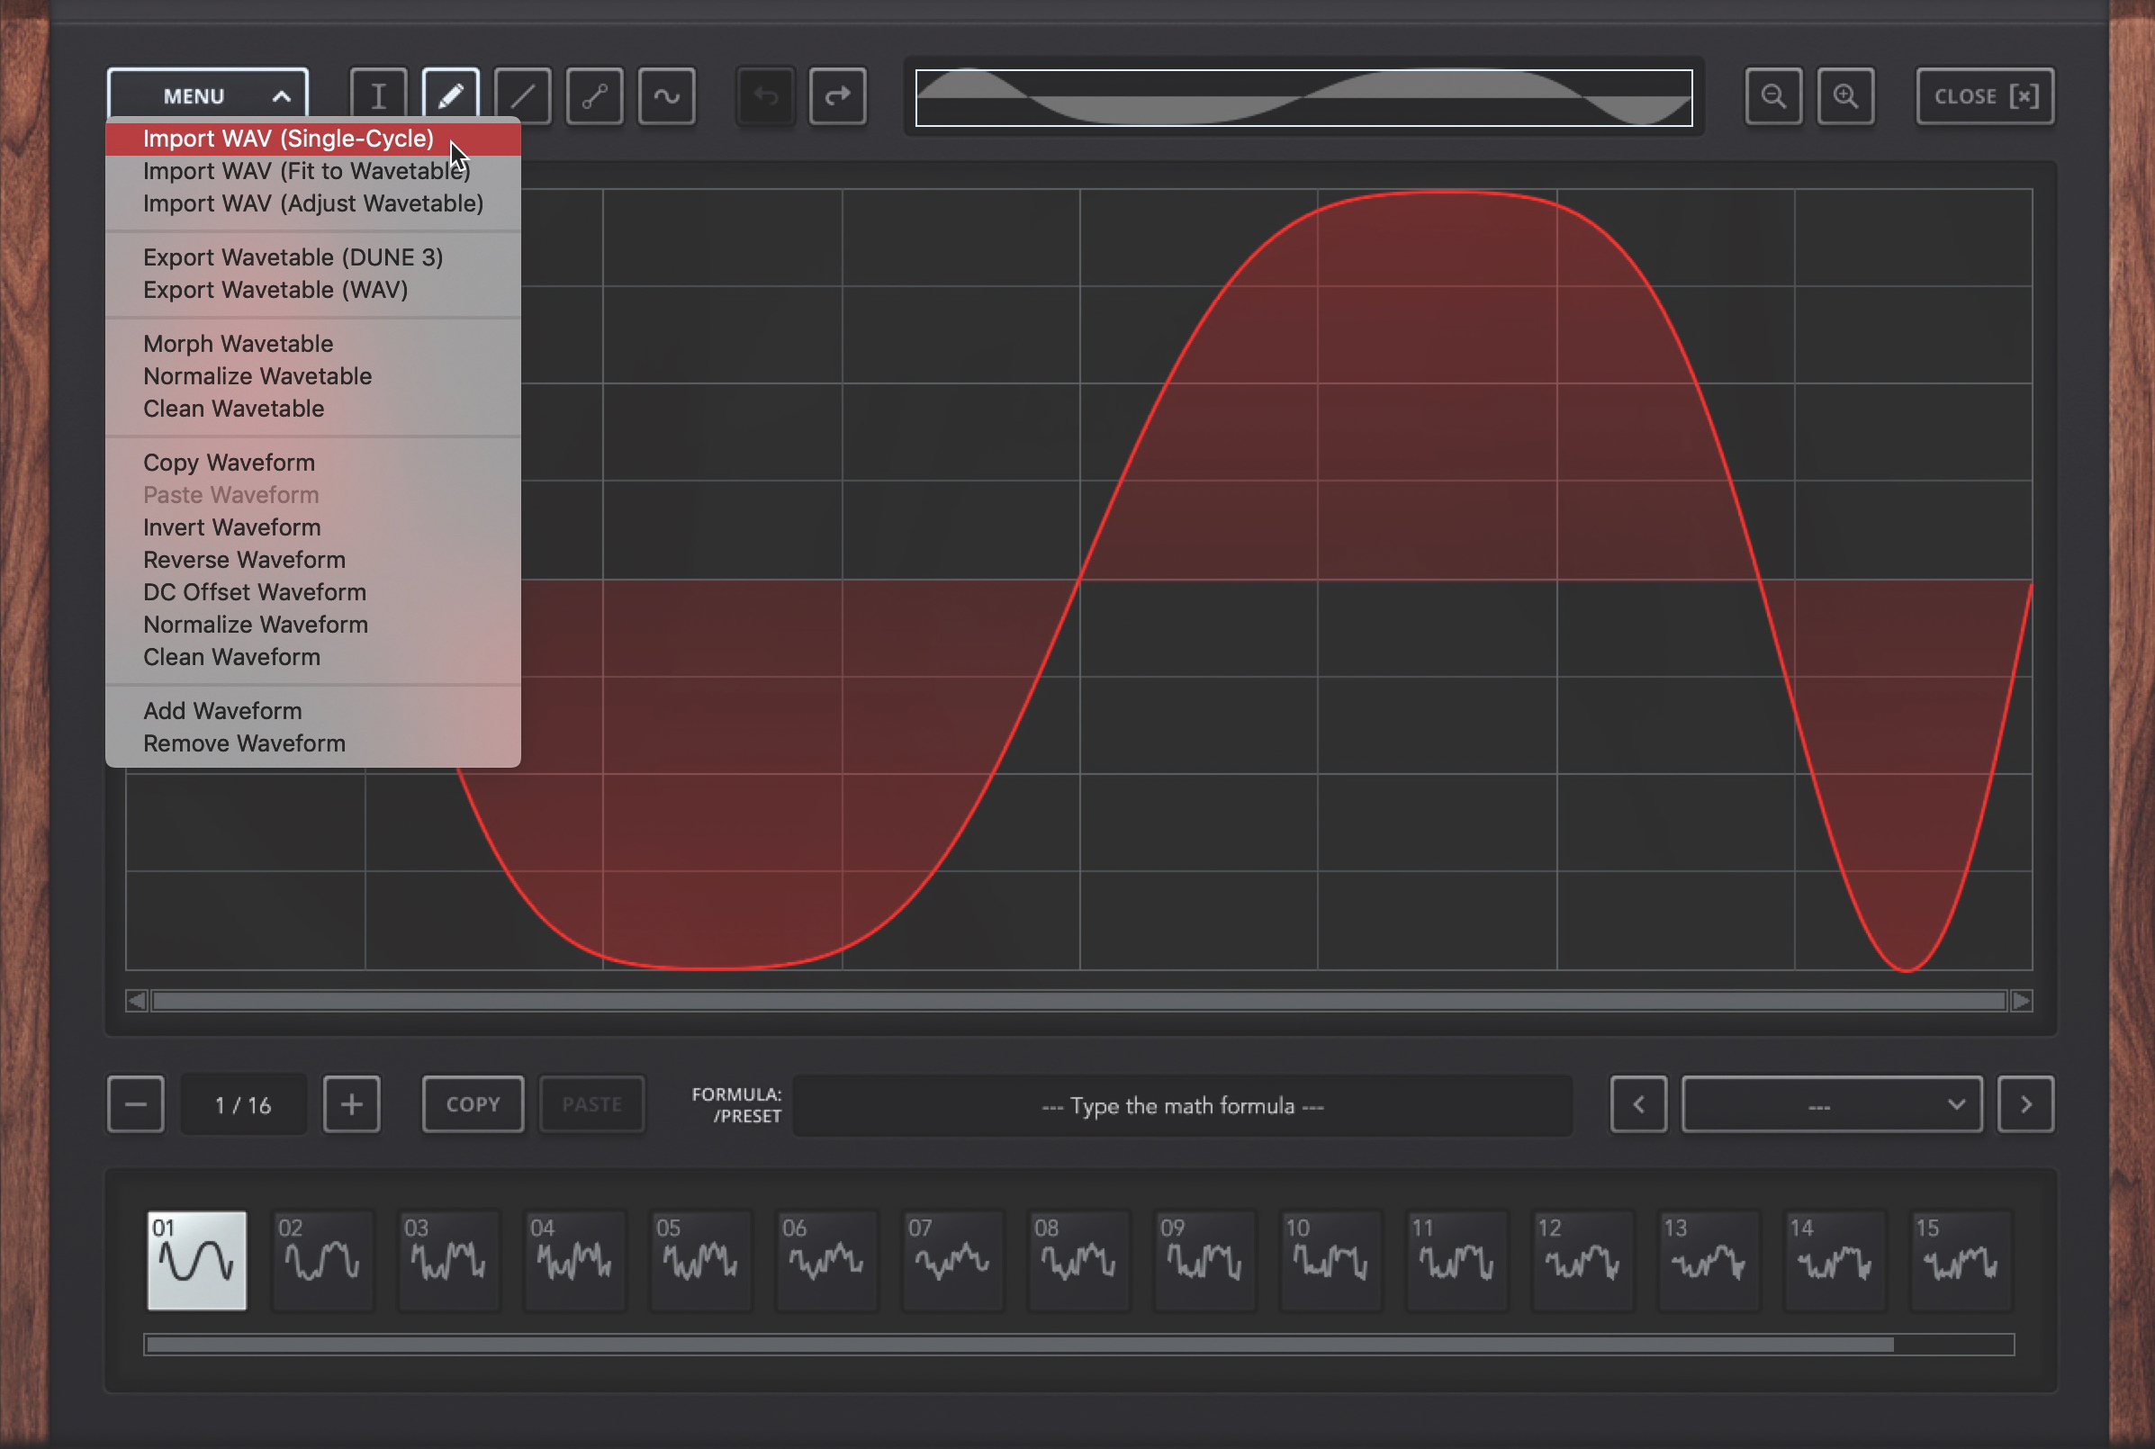Select the smooth wave tool

(666, 96)
